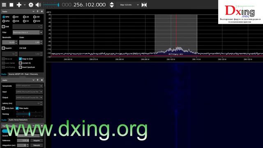Expand the arrow beside the plus icon
The height and width of the screenshot is (148, 263).
pyautogui.click(x=25, y=5)
